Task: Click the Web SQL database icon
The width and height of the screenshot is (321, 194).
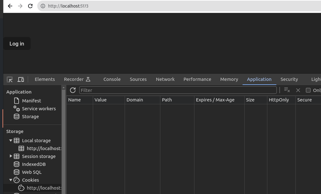Action: tap(17, 172)
